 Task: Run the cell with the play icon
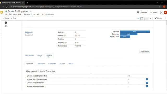(6, 23)
